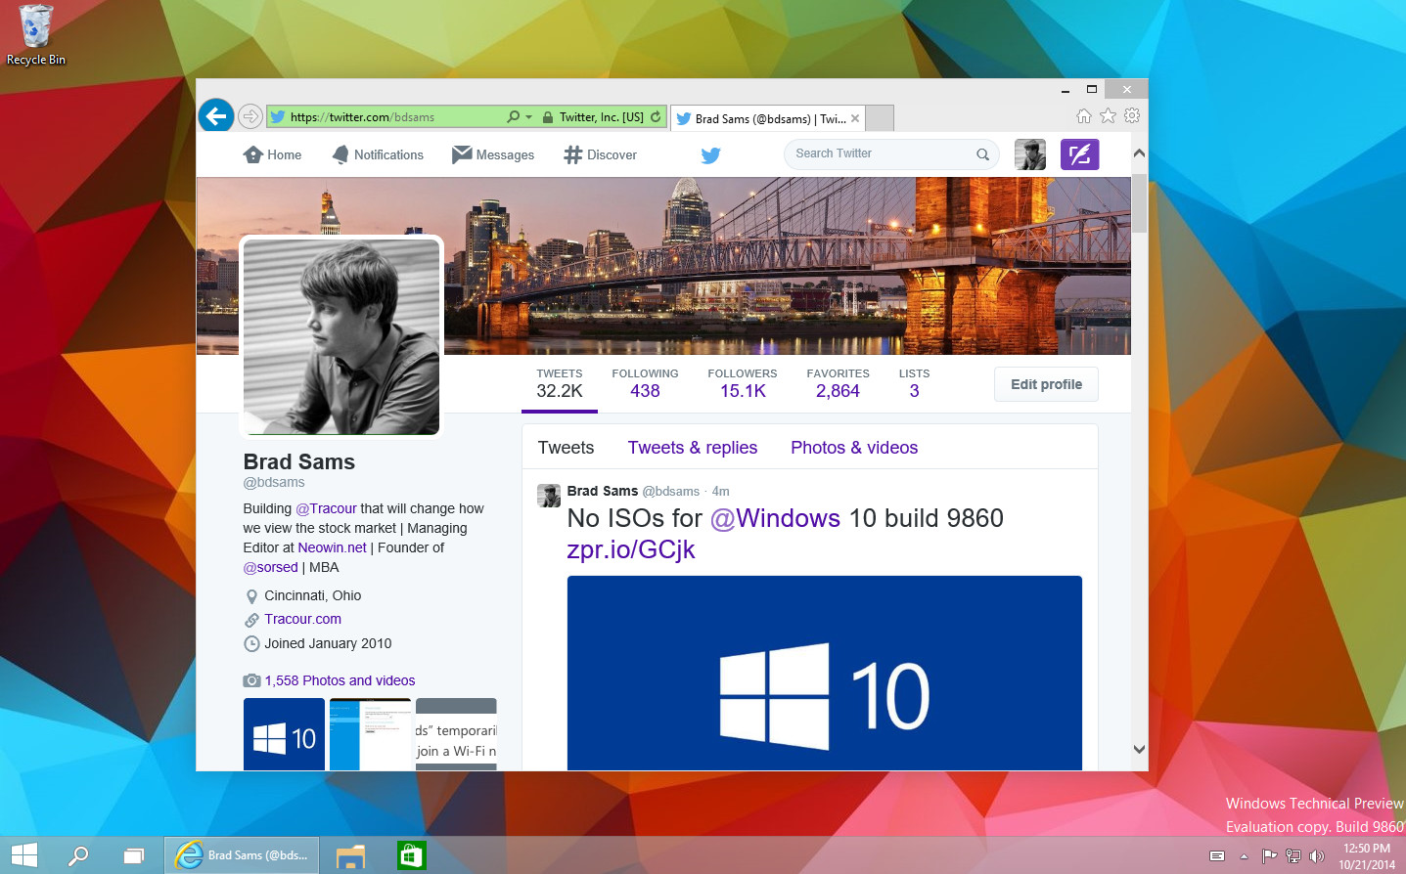Open the taskbar Search icon
This screenshot has height=874, width=1406.
click(x=78, y=855)
